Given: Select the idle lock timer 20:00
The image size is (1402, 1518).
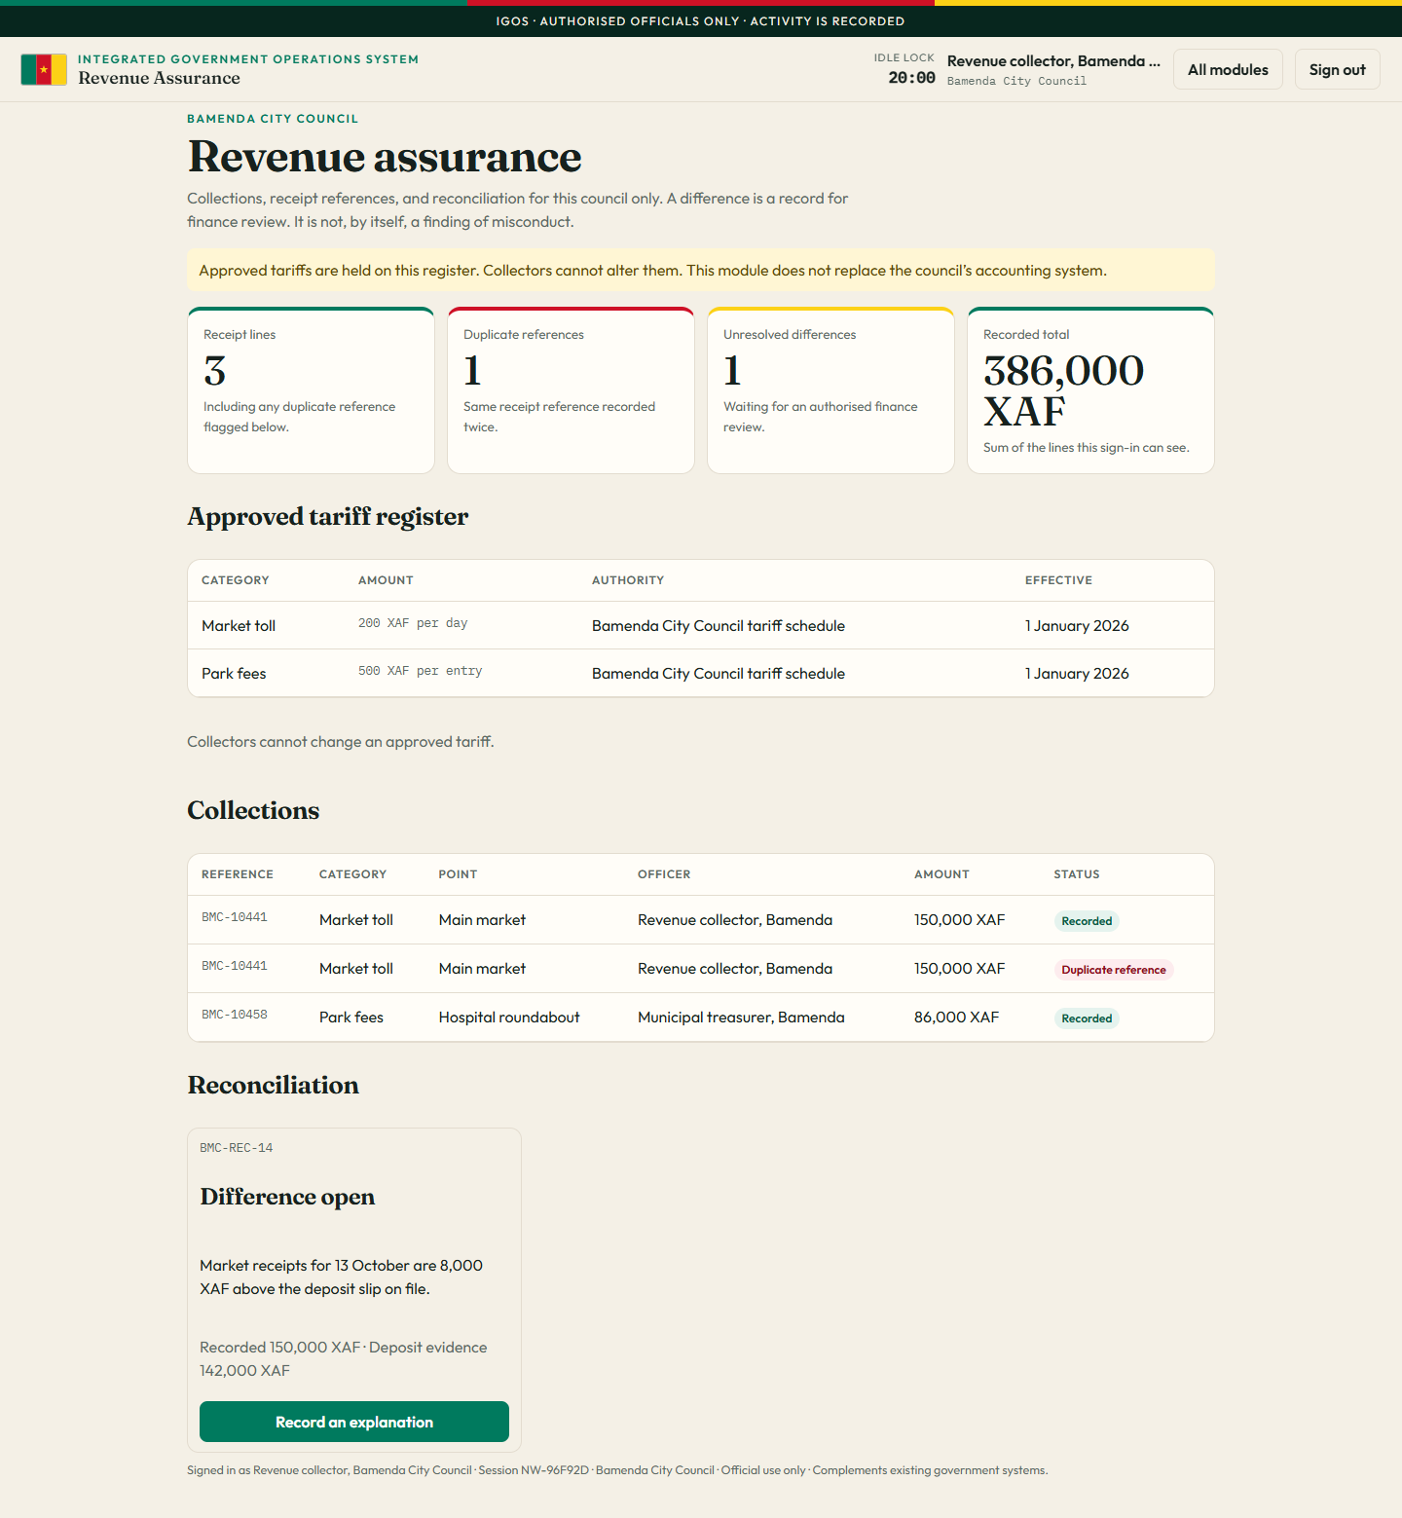Looking at the screenshot, I should click(911, 78).
